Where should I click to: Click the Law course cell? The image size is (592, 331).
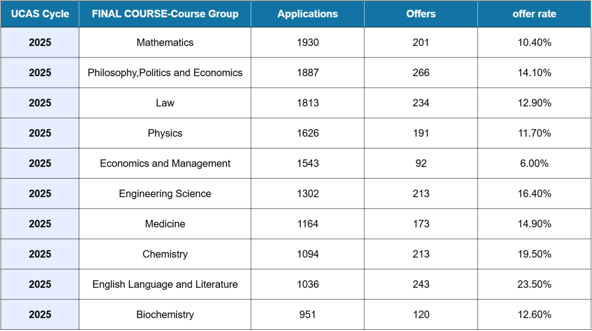(165, 103)
